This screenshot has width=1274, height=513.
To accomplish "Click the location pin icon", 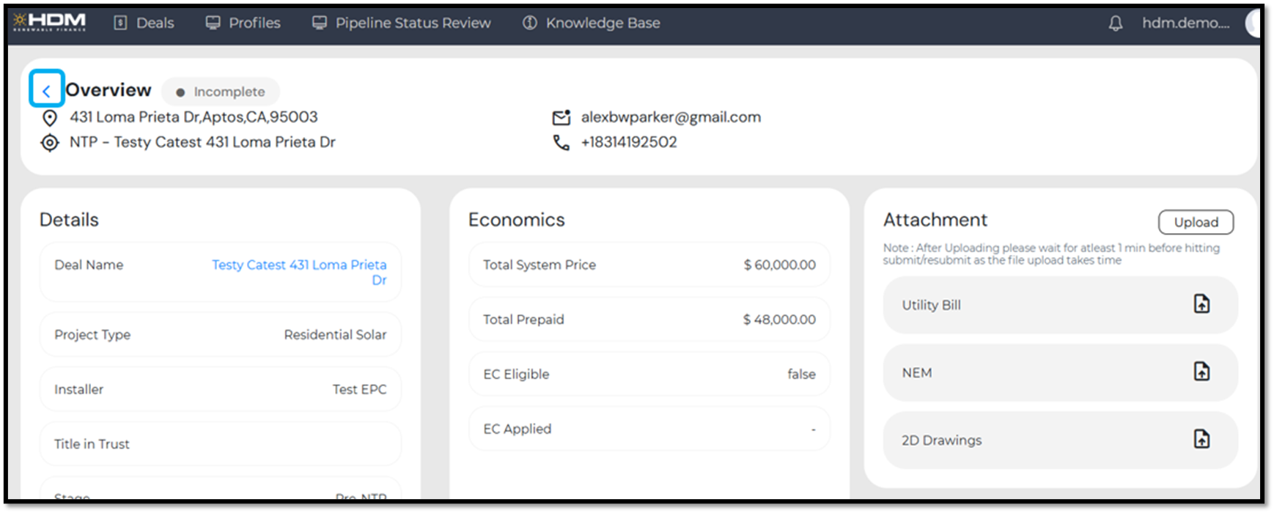I will tap(50, 118).
